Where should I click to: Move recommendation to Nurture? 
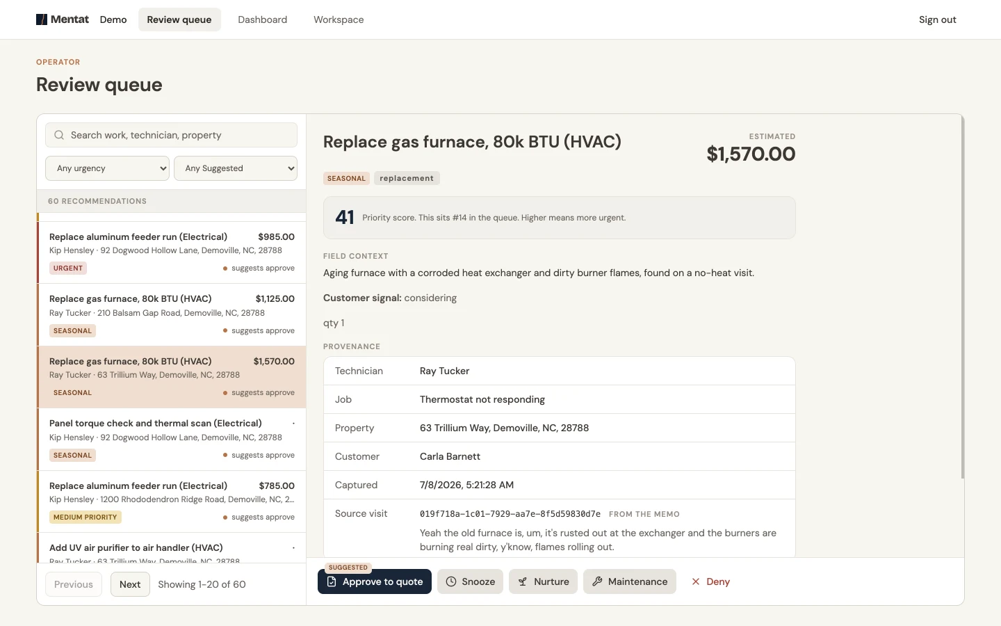point(543,581)
